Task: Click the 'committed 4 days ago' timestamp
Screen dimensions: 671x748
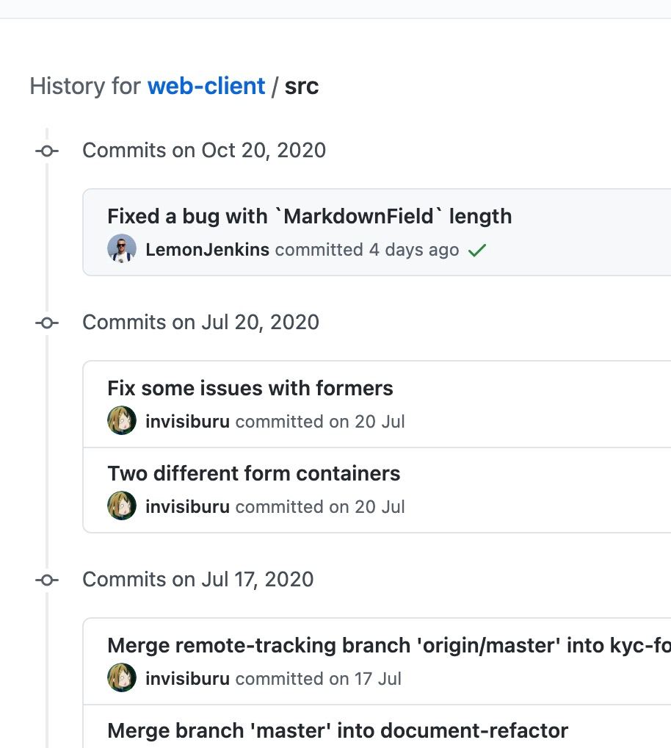Action: (367, 250)
